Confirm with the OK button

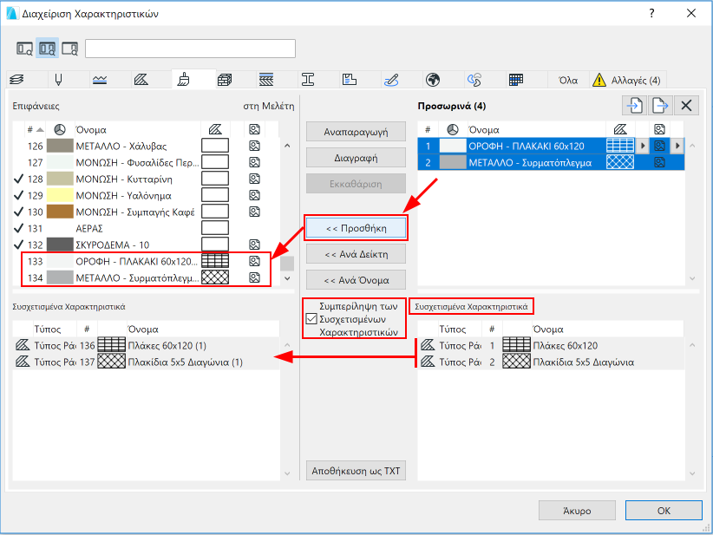(664, 511)
